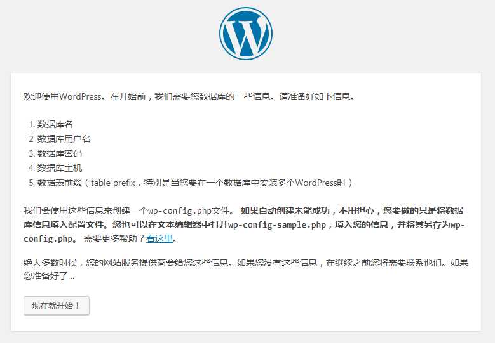Click the 您准备好了... text line
Viewport: 495px width, 343px height.
point(49,276)
